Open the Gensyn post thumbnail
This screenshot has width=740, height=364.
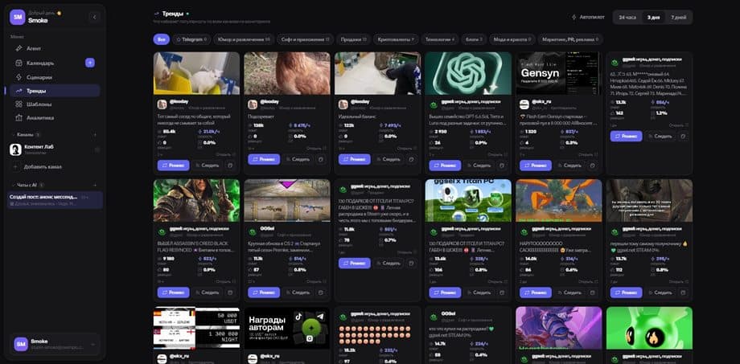pyautogui.click(x=559, y=73)
